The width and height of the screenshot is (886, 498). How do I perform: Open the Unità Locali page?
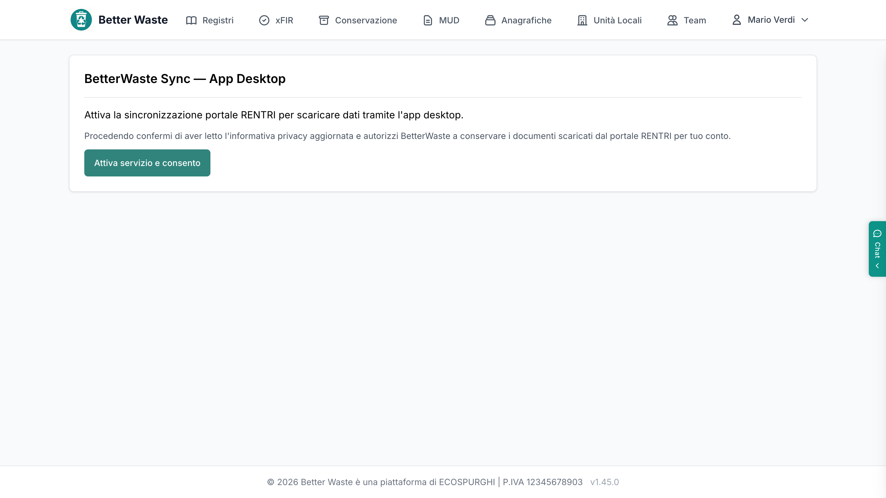coord(609,20)
